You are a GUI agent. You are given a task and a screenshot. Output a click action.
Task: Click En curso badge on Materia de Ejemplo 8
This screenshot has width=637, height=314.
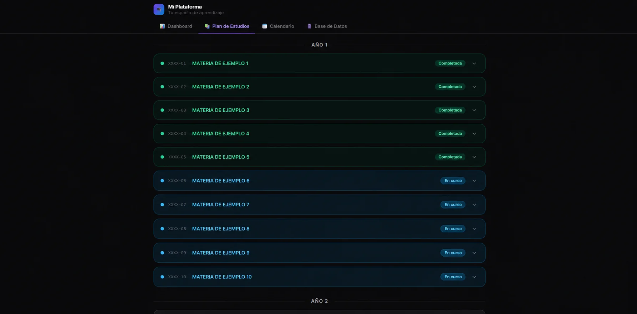453,229
